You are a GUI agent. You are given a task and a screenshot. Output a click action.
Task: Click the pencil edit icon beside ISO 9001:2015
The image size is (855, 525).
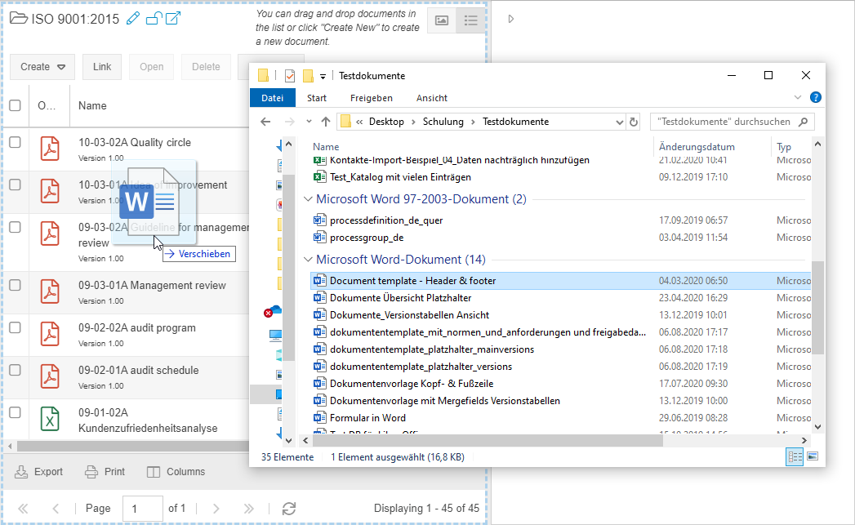pos(134,19)
